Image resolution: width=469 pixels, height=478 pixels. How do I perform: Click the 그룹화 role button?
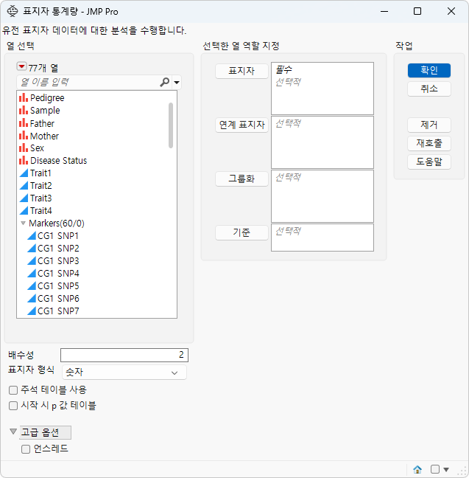(241, 179)
